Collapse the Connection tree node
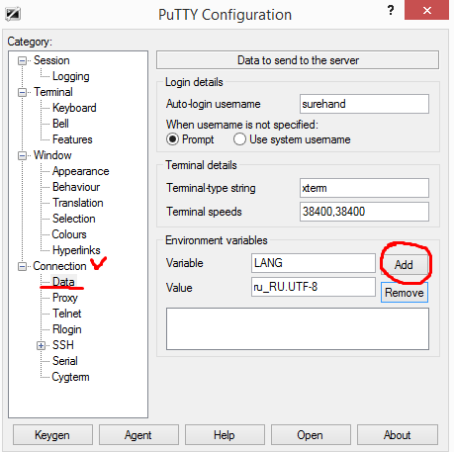The height and width of the screenshot is (452, 454). point(22,266)
